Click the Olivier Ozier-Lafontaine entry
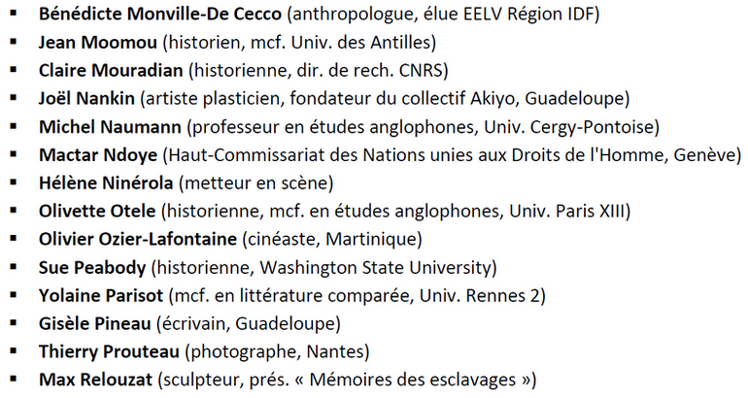This screenshot has height=398, width=748. click(138, 239)
